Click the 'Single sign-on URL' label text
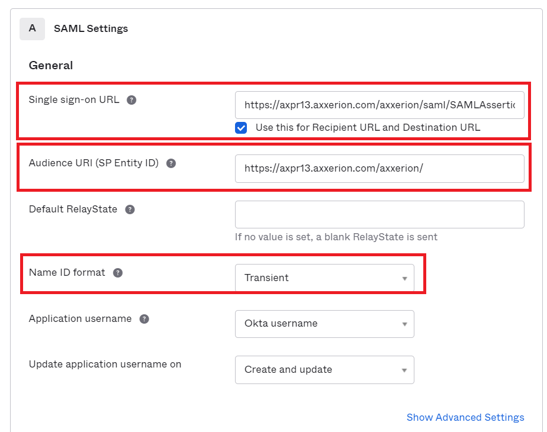 (74, 100)
